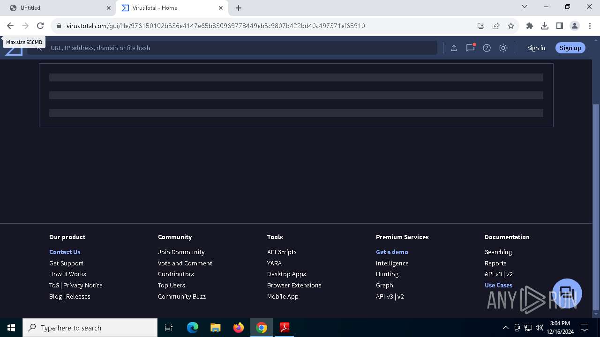Open the How It Works link
The width and height of the screenshot is (600, 337).
coord(67,274)
